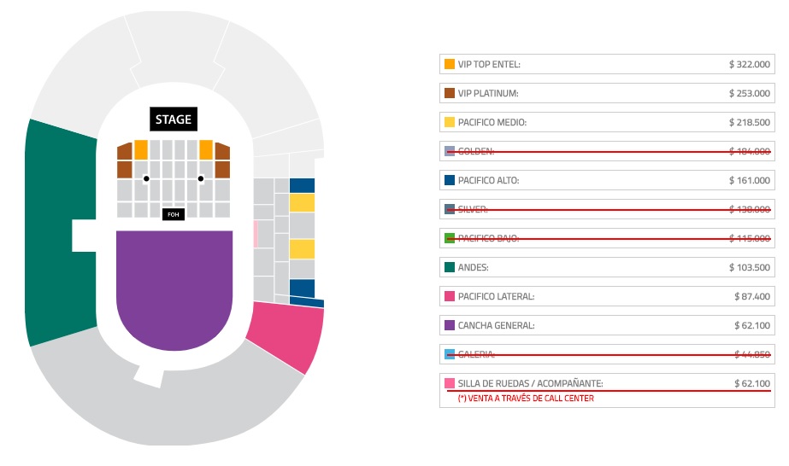Select the PACIFICO ALTO price row
789x466 pixels.
607,180
